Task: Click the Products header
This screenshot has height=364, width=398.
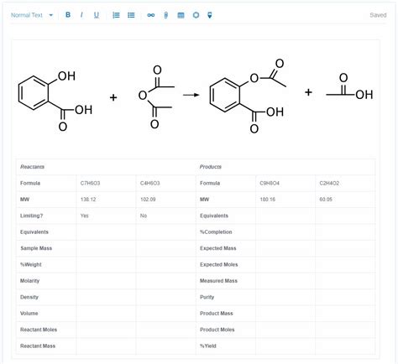Action: (211, 167)
